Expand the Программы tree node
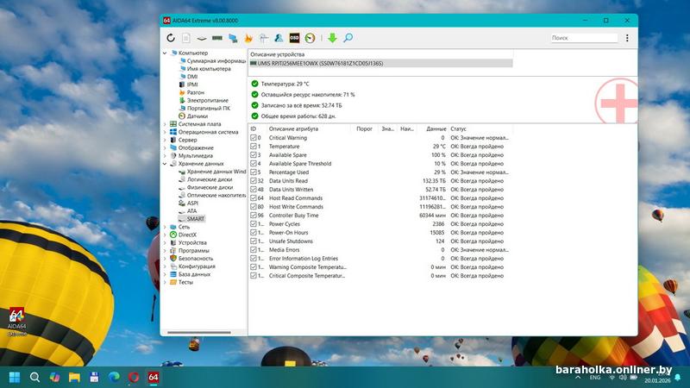 (165, 251)
